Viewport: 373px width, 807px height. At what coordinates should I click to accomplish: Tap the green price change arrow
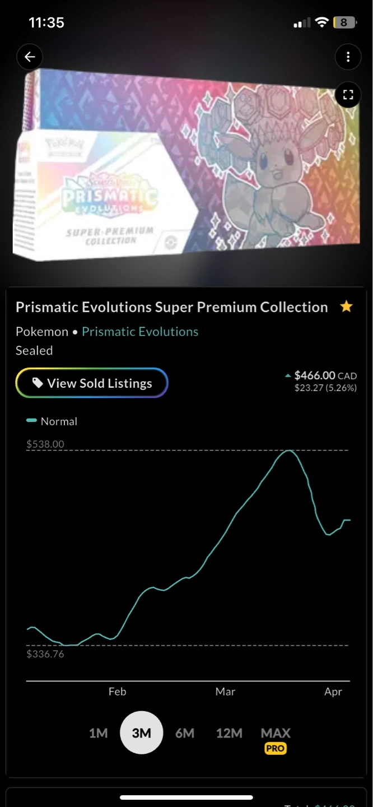click(288, 375)
